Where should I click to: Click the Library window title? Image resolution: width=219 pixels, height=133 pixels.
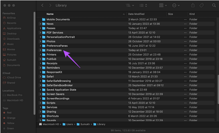coord(61,5)
